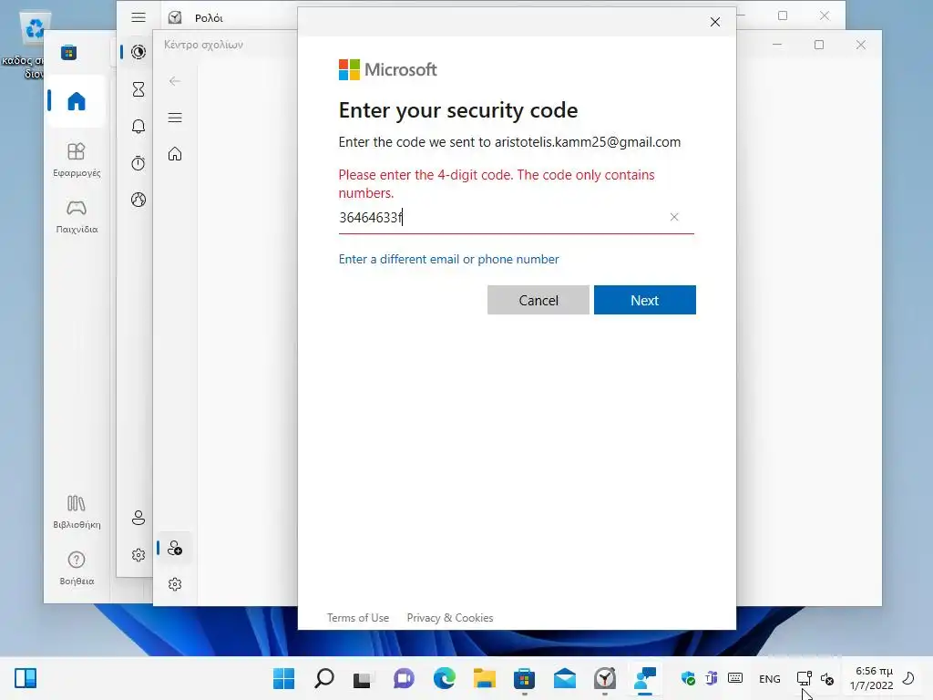Click the Next button in security code dialog
Viewport: 933px width, 700px height.
644,300
